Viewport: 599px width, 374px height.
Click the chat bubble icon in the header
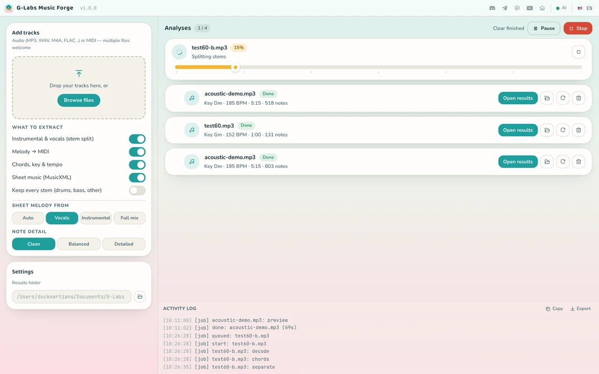click(x=517, y=8)
